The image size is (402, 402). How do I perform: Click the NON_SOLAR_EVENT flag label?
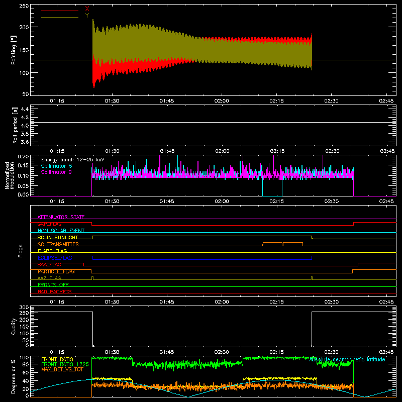coord(61,231)
